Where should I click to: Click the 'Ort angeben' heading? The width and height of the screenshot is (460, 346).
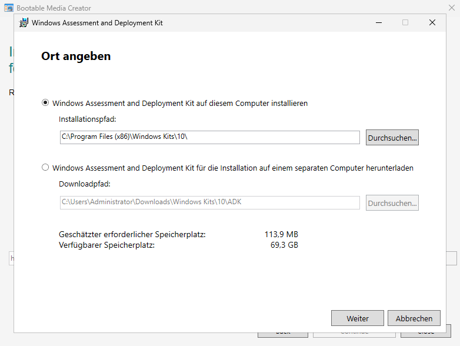(76, 56)
